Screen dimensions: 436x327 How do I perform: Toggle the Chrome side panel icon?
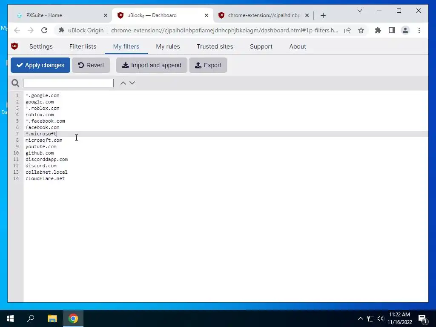[392, 30]
